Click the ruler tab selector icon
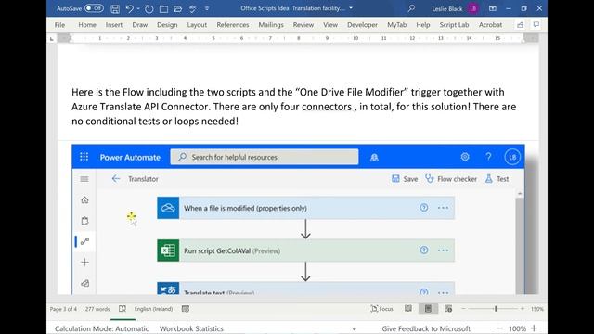This screenshot has width=594, height=334. [52, 38]
